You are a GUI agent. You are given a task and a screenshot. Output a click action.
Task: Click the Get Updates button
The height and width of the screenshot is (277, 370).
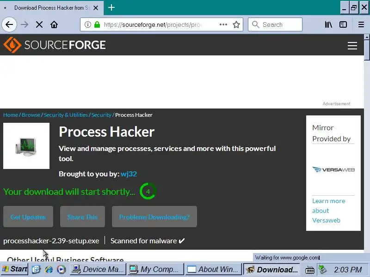28,217
